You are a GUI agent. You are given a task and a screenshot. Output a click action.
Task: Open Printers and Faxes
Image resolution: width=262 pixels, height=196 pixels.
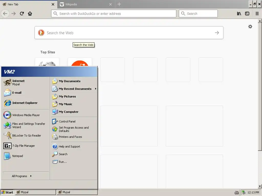pyautogui.click(x=74, y=137)
